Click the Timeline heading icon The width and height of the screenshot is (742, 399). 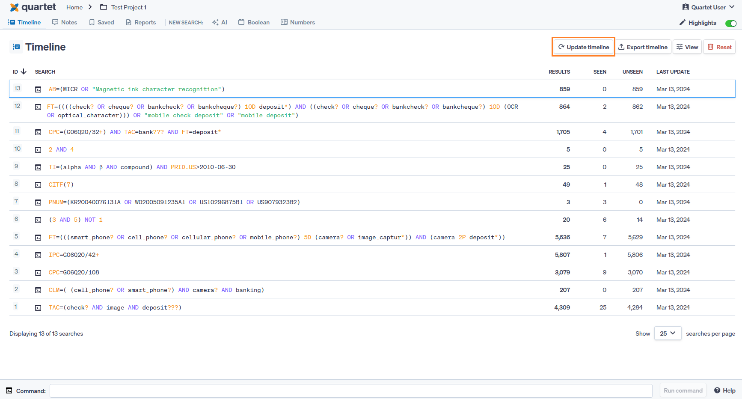pyautogui.click(x=16, y=47)
